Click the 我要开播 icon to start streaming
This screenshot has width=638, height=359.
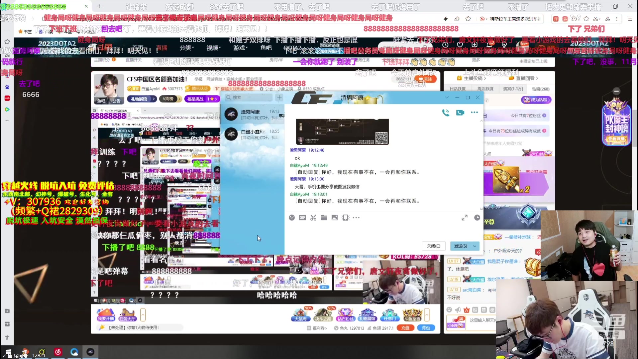(106, 314)
